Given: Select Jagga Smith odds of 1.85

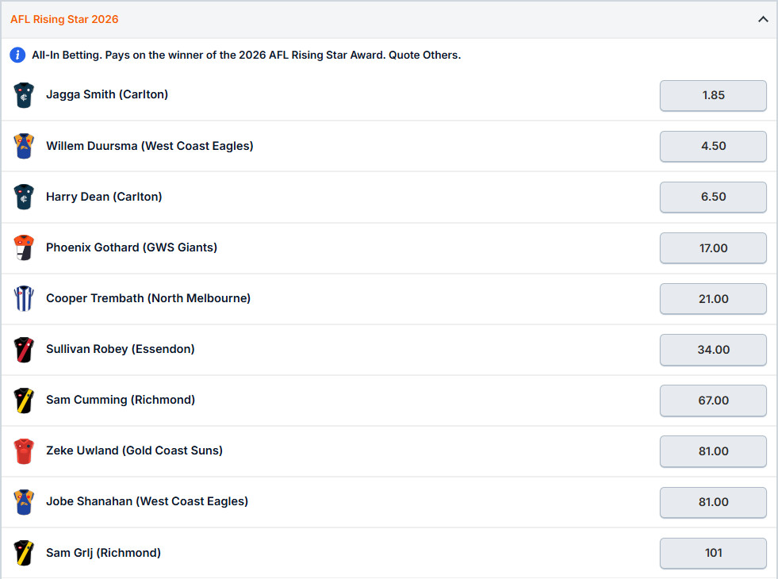Looking at the screenshot, I should point(713,95).
